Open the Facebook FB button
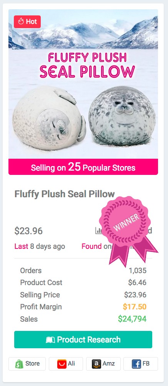 [x=140, y=364]
